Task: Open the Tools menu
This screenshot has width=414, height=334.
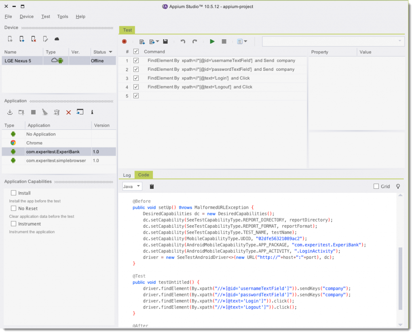Action: 63,17
